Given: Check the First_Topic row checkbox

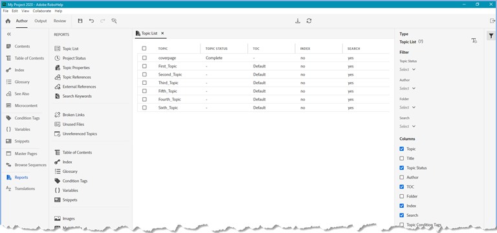Looking at the screenshot, I should [x=144, y=66].
